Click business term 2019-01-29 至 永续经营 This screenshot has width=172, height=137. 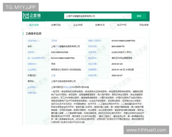(x=123, y=70)
